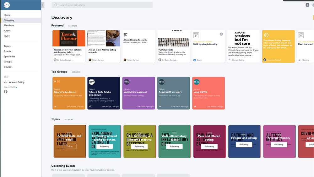Go to Events in sidebar
The image size is (314, 177).
tap(8, 51)
